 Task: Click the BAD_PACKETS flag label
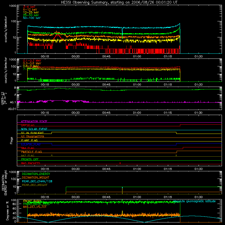pyautogui.click(x=31, y=163)
